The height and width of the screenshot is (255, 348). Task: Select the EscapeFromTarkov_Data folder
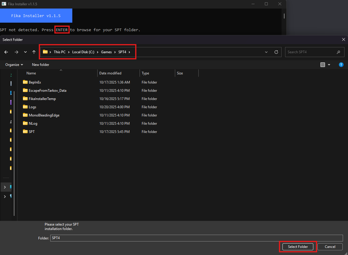[47, 91]
